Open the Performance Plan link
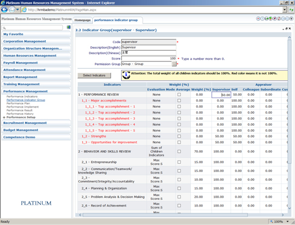 point(18,103)
